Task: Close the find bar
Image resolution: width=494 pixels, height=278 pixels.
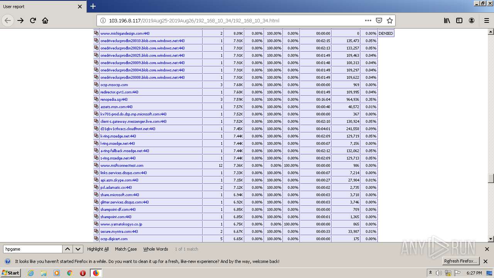Action: pyautogui.click(x=487, y=249)
